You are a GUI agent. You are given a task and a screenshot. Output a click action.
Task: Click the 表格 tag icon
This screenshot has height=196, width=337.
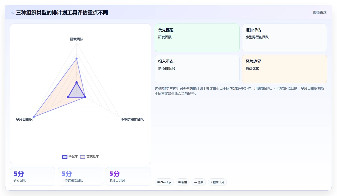coord(179,182)
